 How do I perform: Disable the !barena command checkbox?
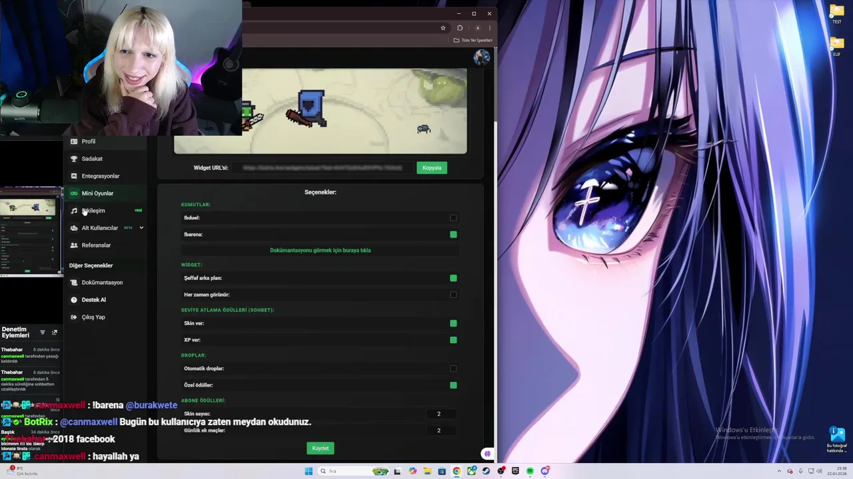click(453, 234)
